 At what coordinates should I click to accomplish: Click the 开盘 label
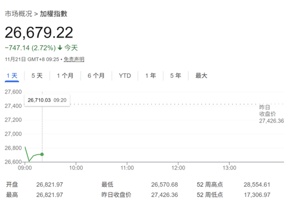[12, 184]
